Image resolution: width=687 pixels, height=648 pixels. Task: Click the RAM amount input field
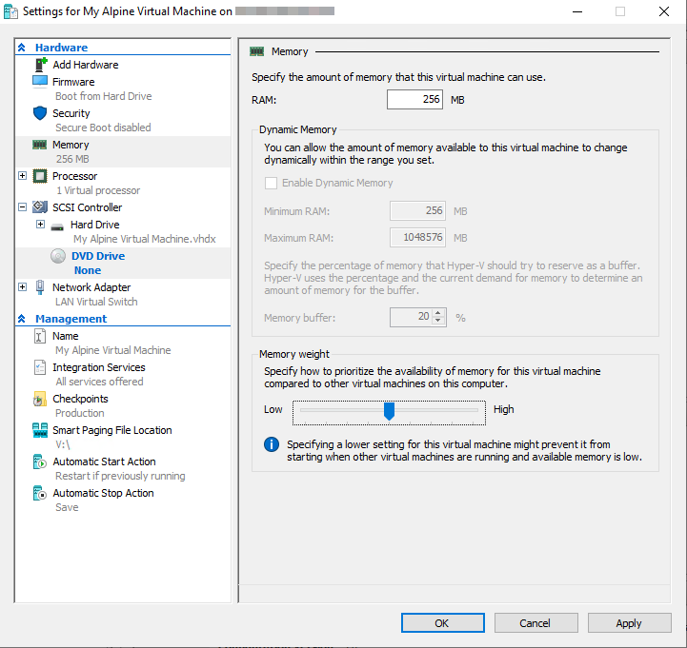coord(414,100)
